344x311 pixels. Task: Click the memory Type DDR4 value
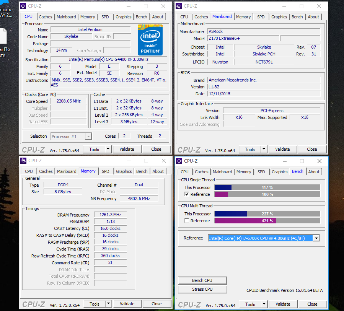[x=63, y=185]
